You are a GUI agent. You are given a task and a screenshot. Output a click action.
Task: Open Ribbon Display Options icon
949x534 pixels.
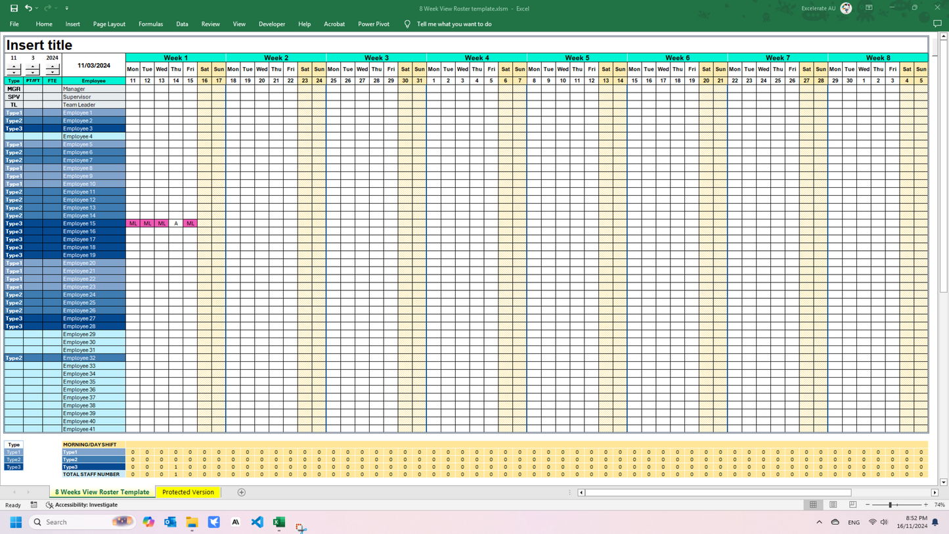point(869,8)
